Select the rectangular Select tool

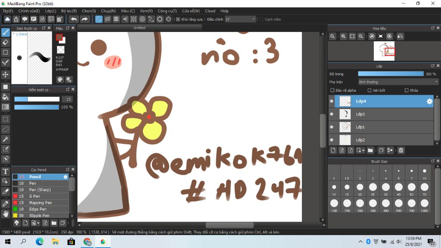5,119
